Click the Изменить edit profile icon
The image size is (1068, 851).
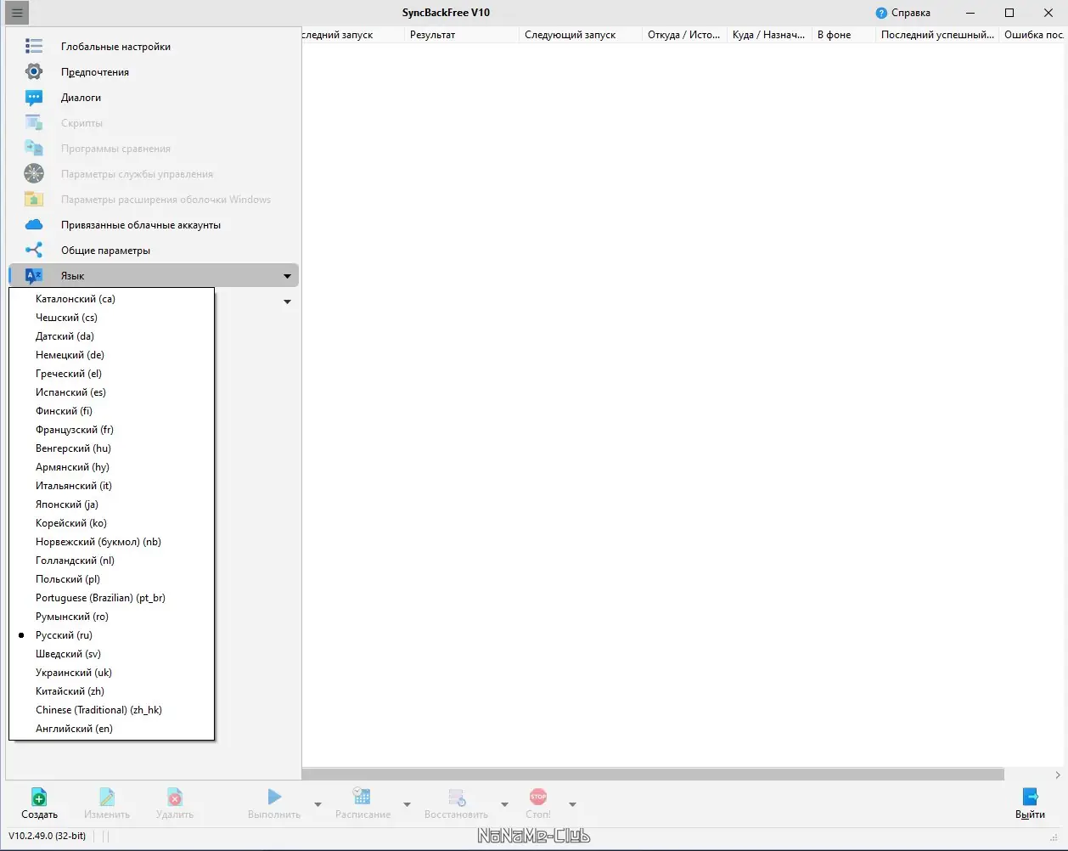(107, 797)
